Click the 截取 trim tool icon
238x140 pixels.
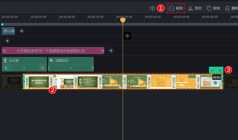click(171, 8)
